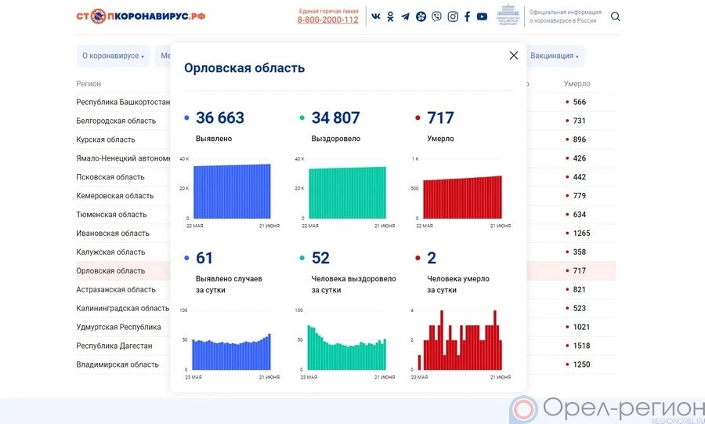Click the search magnifier icon
The width and height of the screenshot is (705, 424).
click(616, 16)
